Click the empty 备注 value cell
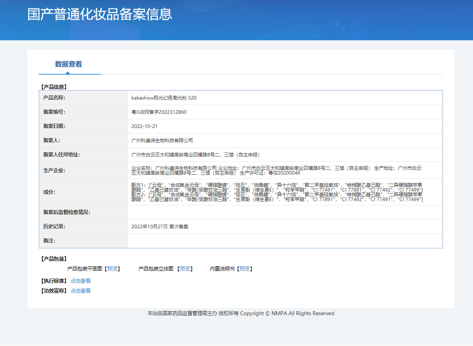The width and height of the screenshot is (473, 346). coord(284,241)
